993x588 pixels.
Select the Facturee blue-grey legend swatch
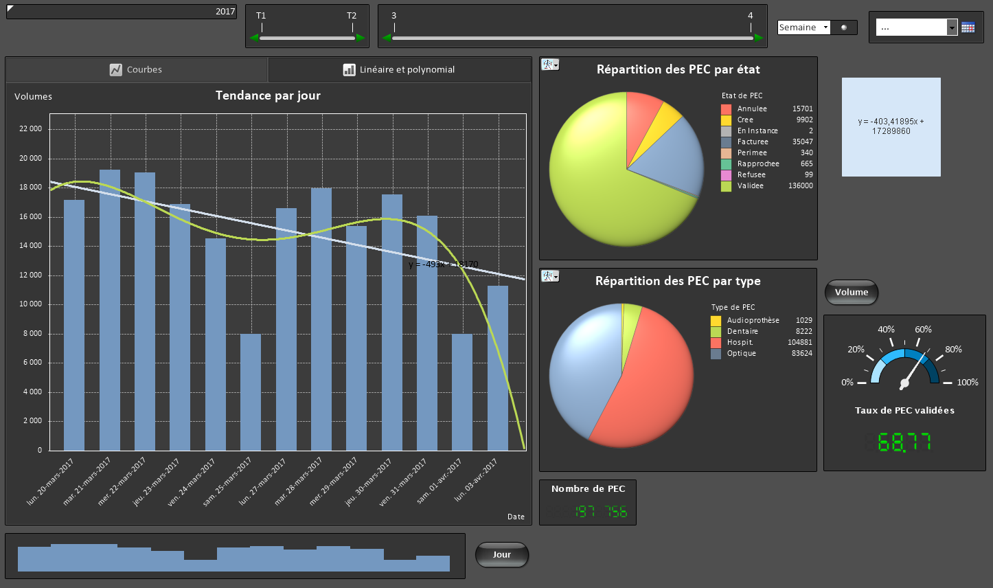726,142
